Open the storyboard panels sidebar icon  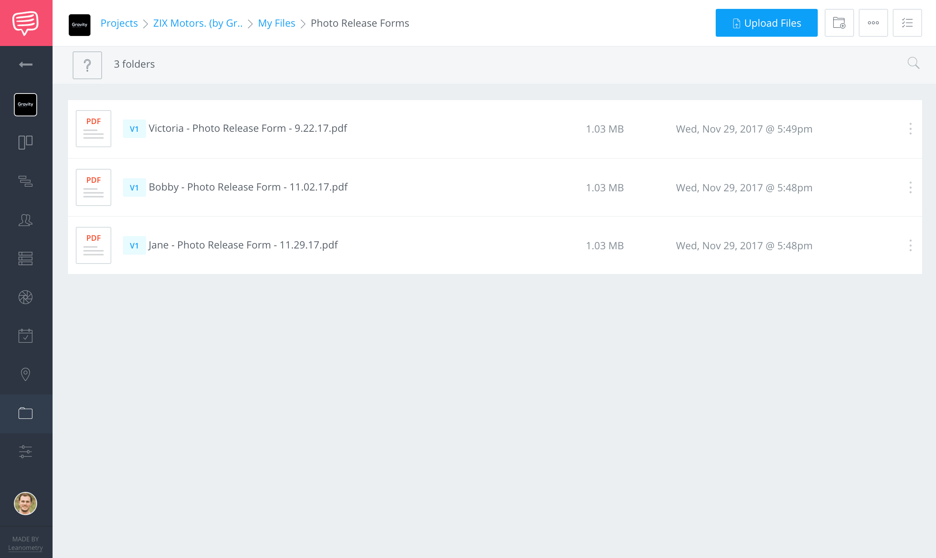tap(26, 143)
